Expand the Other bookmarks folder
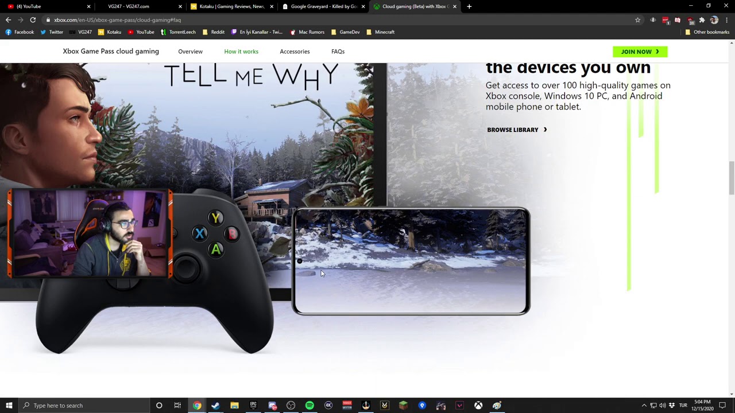 click(x=707, y=32)
